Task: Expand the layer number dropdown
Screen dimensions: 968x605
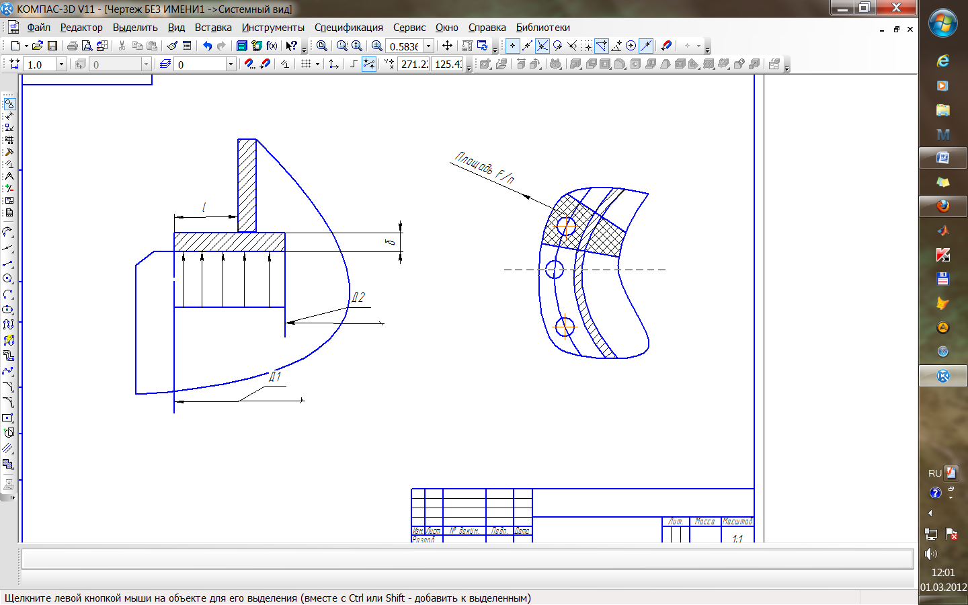Action: pos(231,64)
